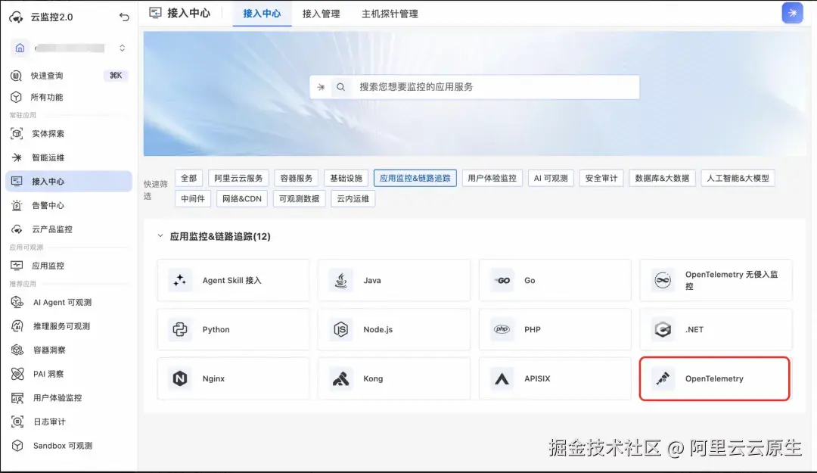The width and height of the screenshot is (817, 473).
Task: Click the back arrow icon beside 云监控2.0
Action: point(124,17)
